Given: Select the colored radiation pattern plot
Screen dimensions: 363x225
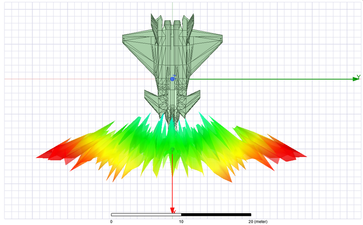Looking at the screenshot, I should [x=171, y=148].
